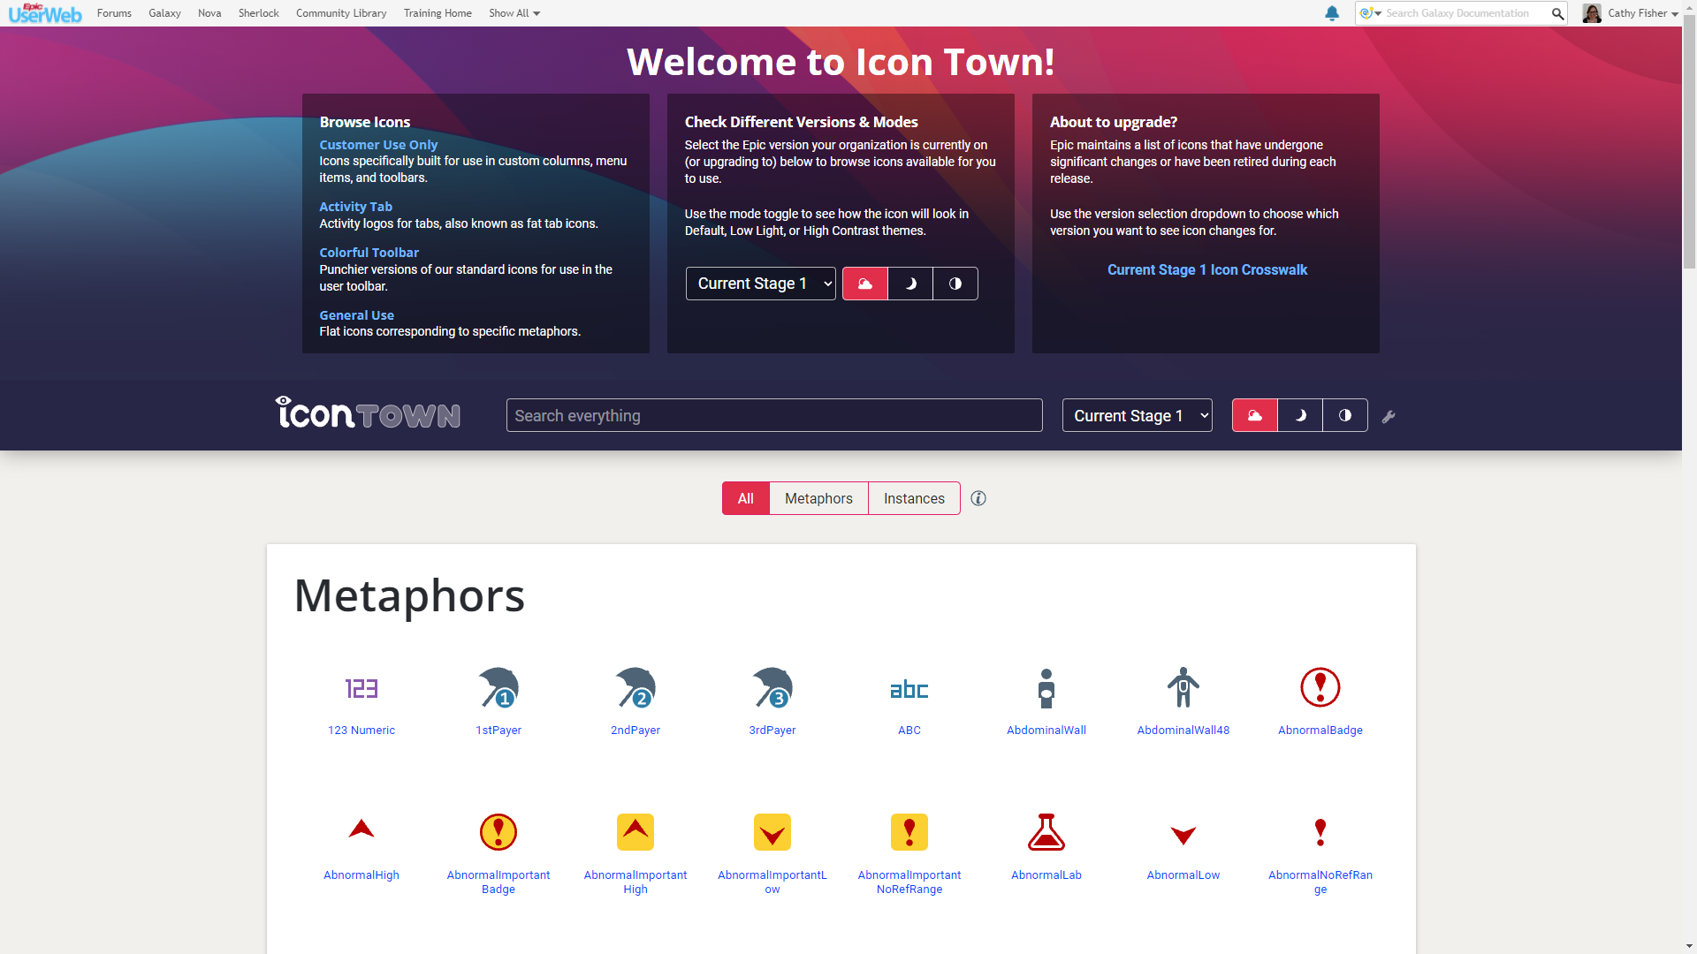The width and height of the screenshot is (1697, 954).
Task: Open Galaxy in the top menu
Action: pyautogui.click(x=164, y=13)
